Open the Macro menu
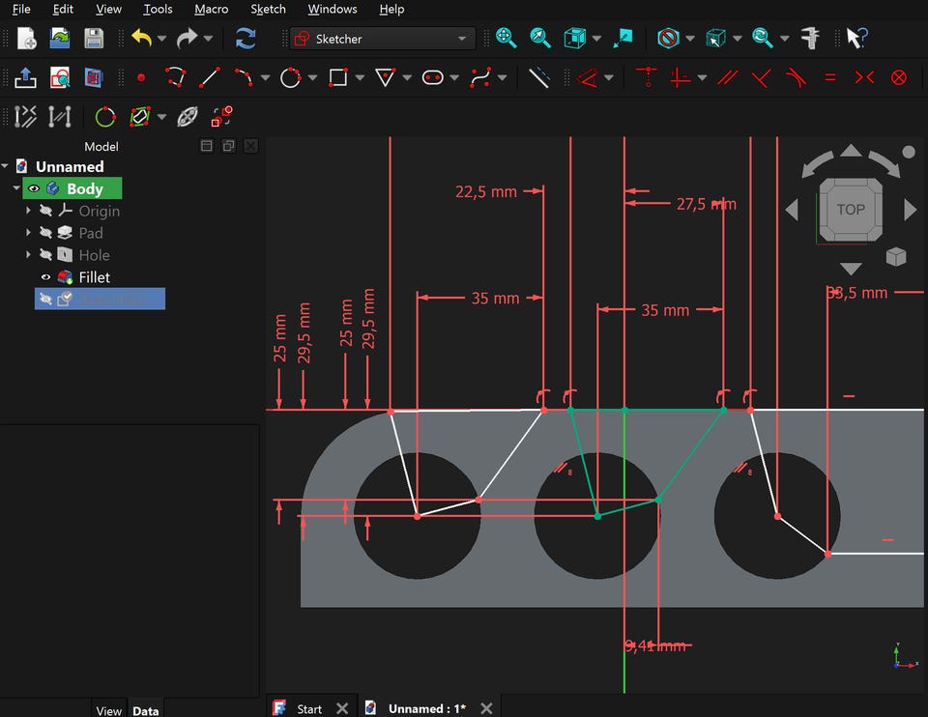This screenshot has height=717, width=928. [212, 9]
